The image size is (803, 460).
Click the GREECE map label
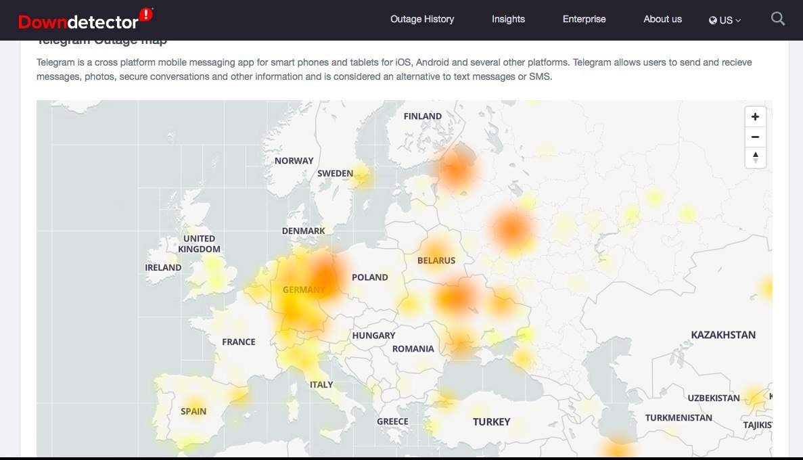tap(393, 421)
